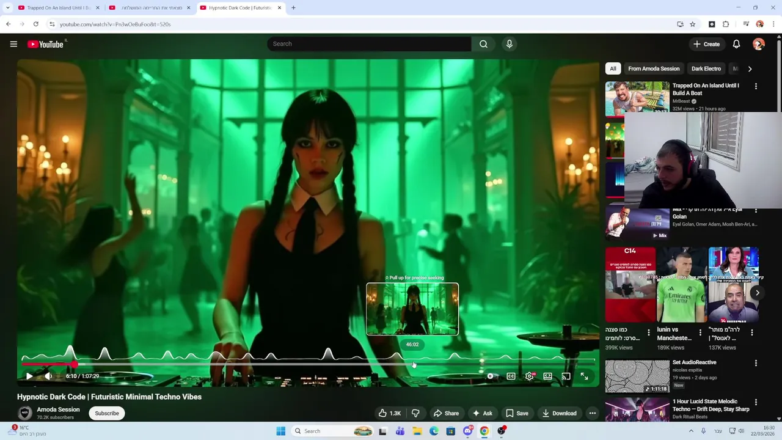Dislike the video
This screenshot has width=782, height=440.
[x=415, y=413]
